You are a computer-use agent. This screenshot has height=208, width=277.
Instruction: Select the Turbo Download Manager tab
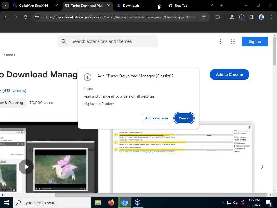(87, 6)
